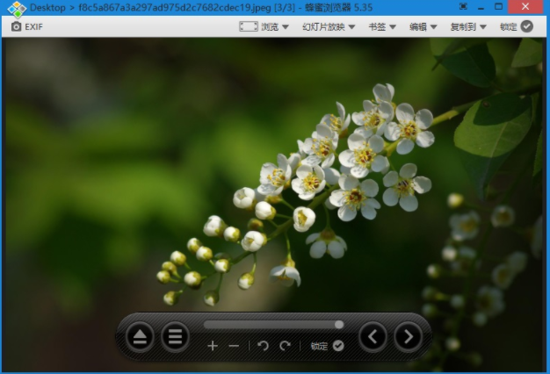Image resolution: width=550 pixels, height=374 pixels.
Task: Click the Honeyview app logo icon
Action: (x=17, y=9)
